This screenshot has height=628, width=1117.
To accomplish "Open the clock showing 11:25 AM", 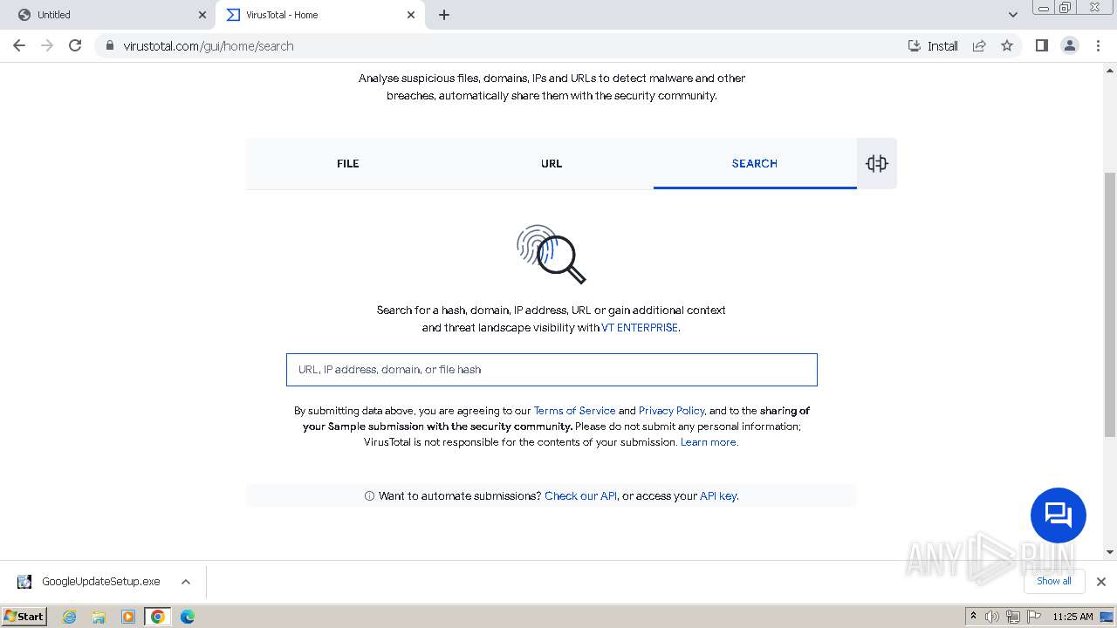I will 1072,617.
